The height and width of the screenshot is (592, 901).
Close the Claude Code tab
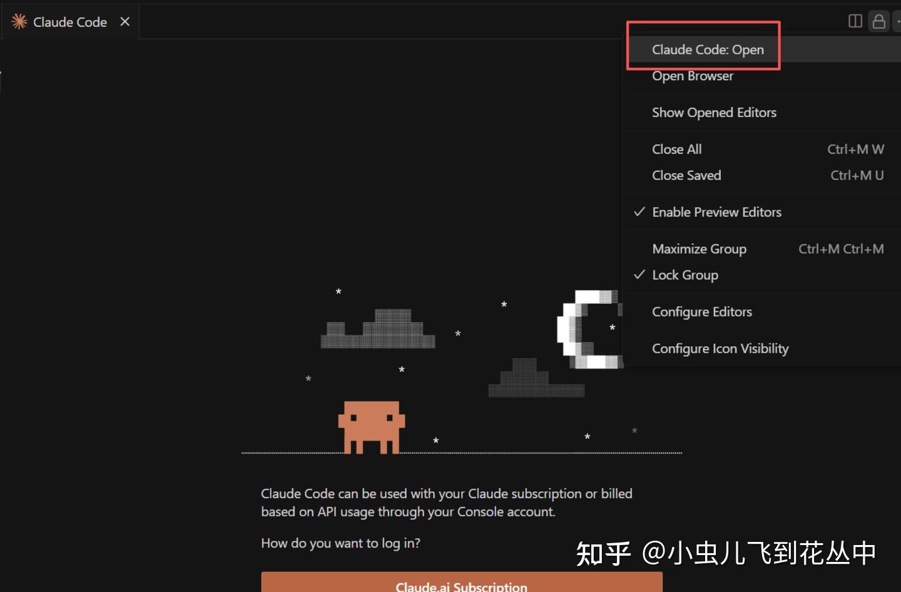[x=125, y=22]
